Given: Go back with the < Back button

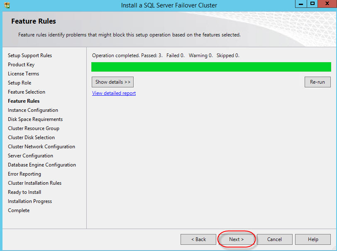Looking at the screenshot, I should click(198, 239).
